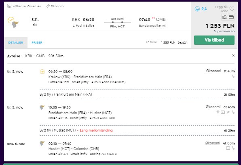Click the FRA, MCT stopover indicator
This screenshot has height=165, width=241.
(x=117, y=26)
